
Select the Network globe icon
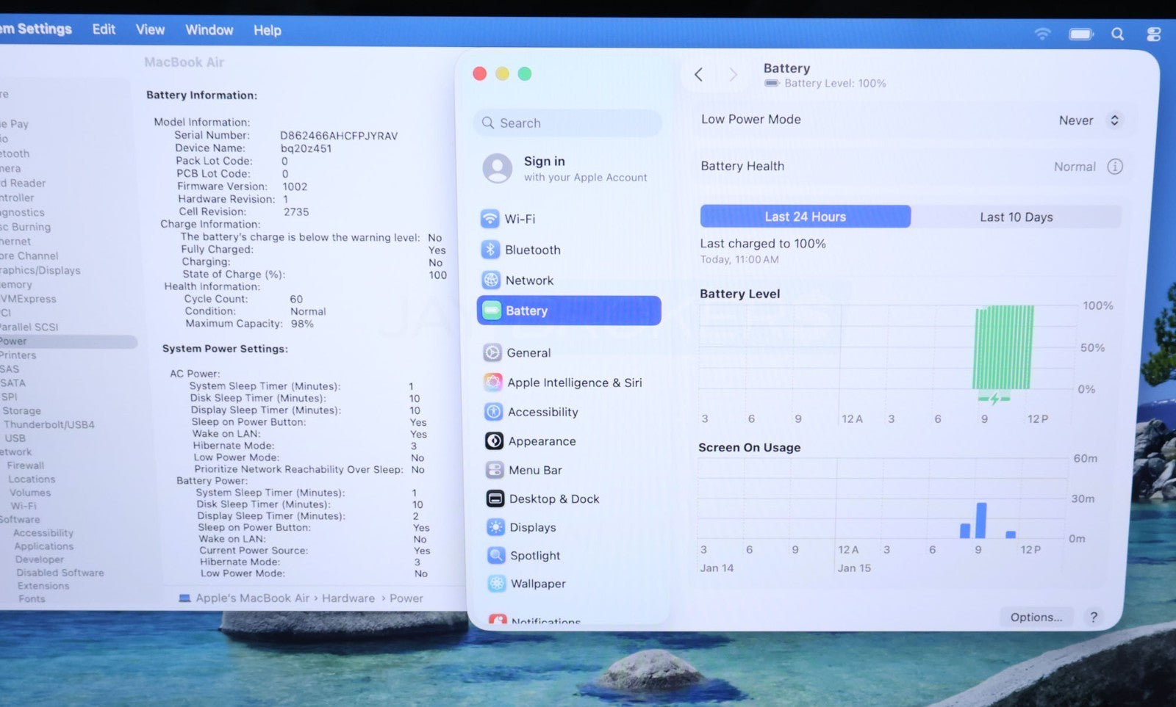coord(491,280)
